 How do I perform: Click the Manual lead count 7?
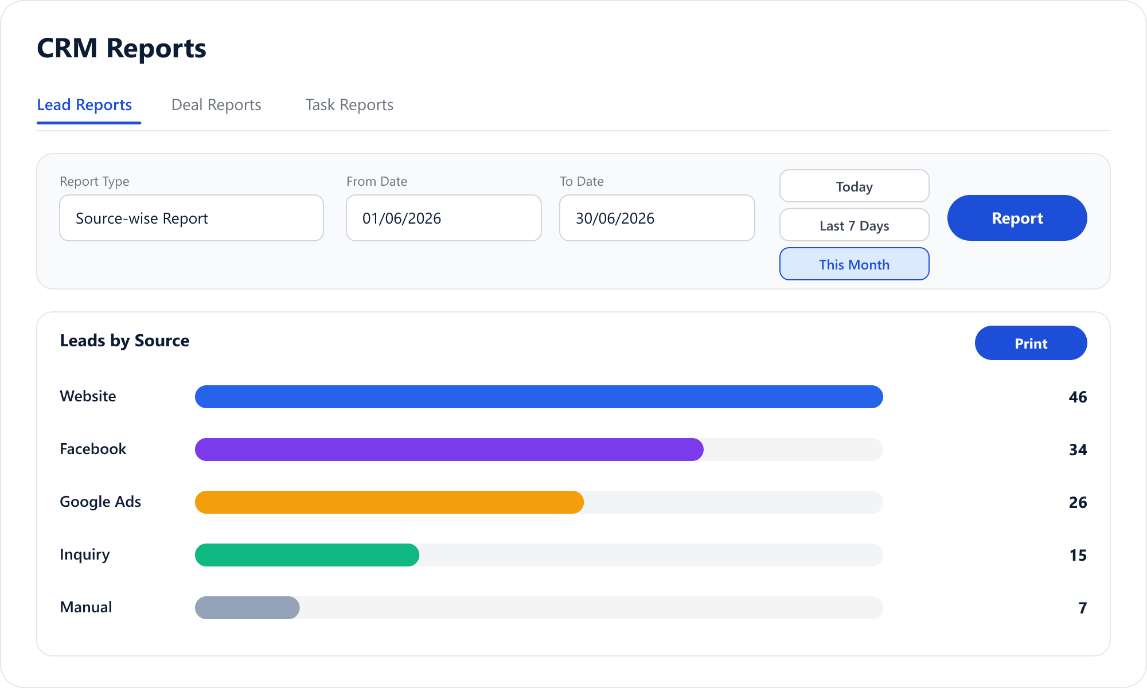(x=1083, y=608)
